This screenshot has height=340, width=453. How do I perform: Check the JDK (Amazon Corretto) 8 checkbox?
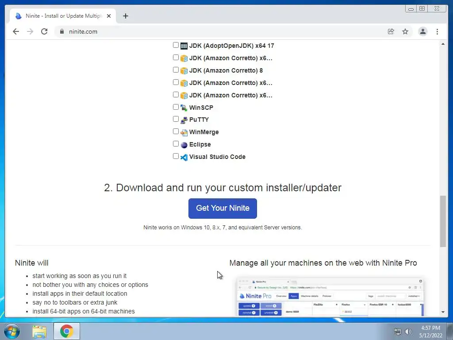[x=176, y=70]
